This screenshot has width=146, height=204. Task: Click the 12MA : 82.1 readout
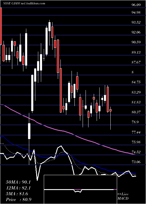click(18, 188)
